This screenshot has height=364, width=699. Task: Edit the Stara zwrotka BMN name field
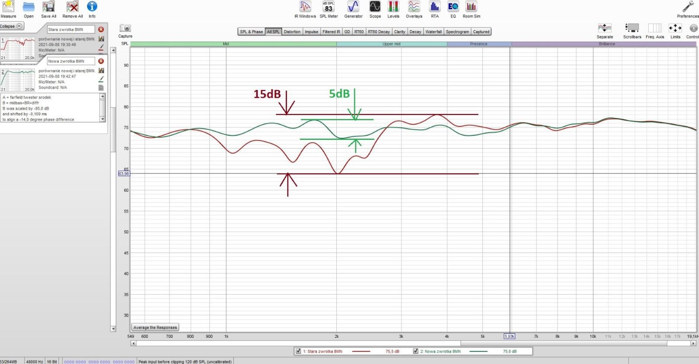(x=71, y=29)
